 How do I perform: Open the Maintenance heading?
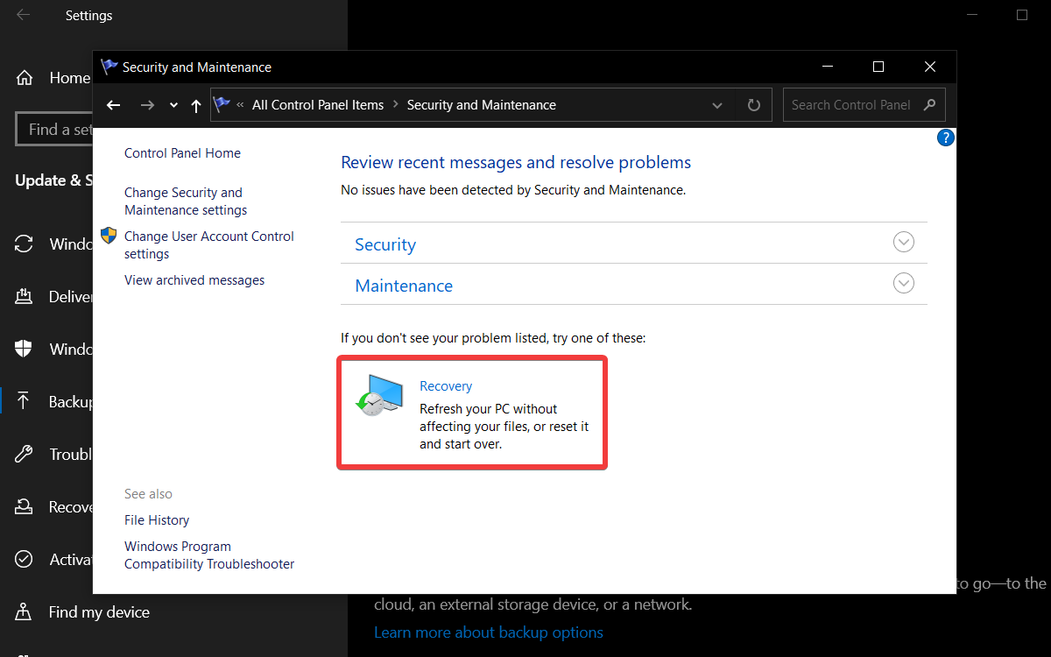tap(404, 286)
